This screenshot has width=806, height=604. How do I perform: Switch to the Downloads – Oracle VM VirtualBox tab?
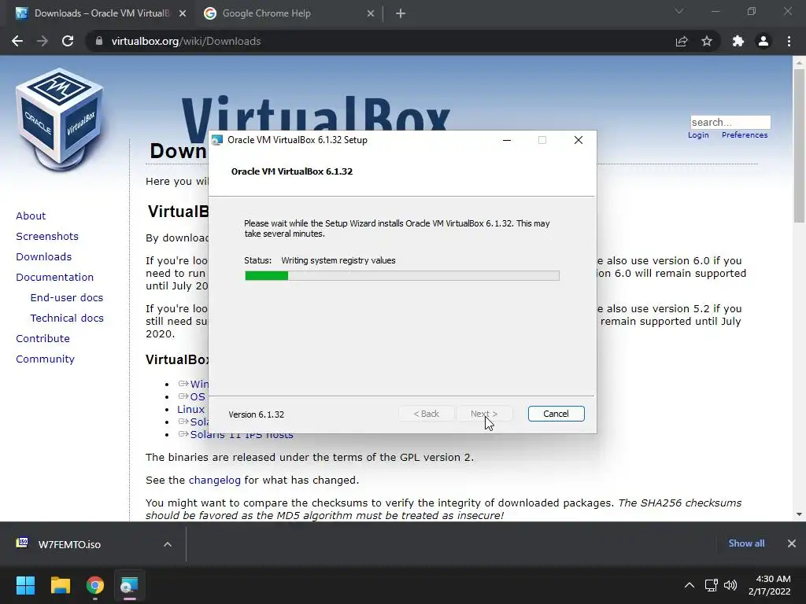100,13
